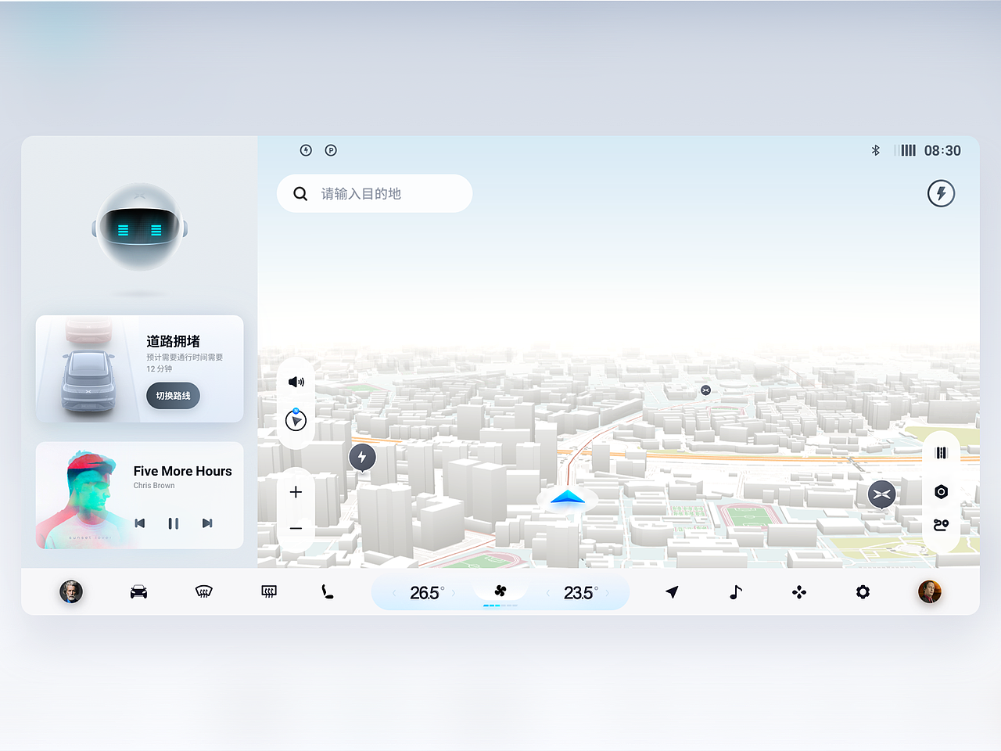Viewport: 1001px width, 751px height.
Task: Skip to next track
Action: [207, 523]
